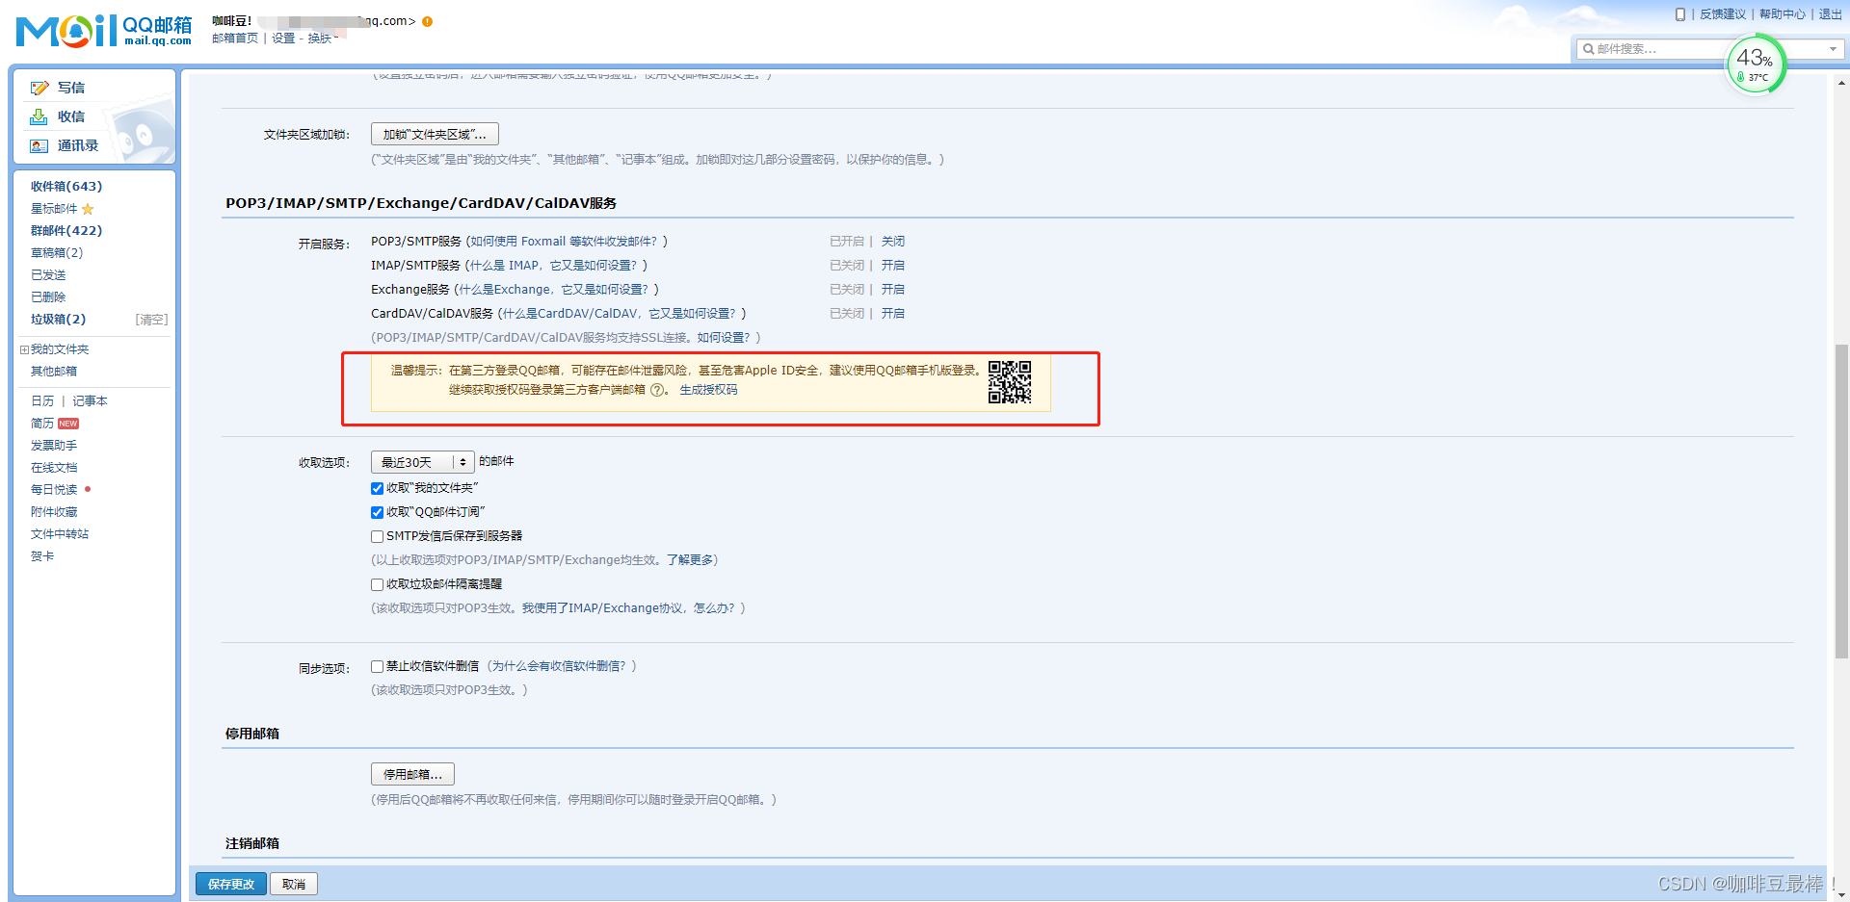The image size is (1850, 902).
Task: Click the 43% floating monitor widget
Action: (1756, 64)
